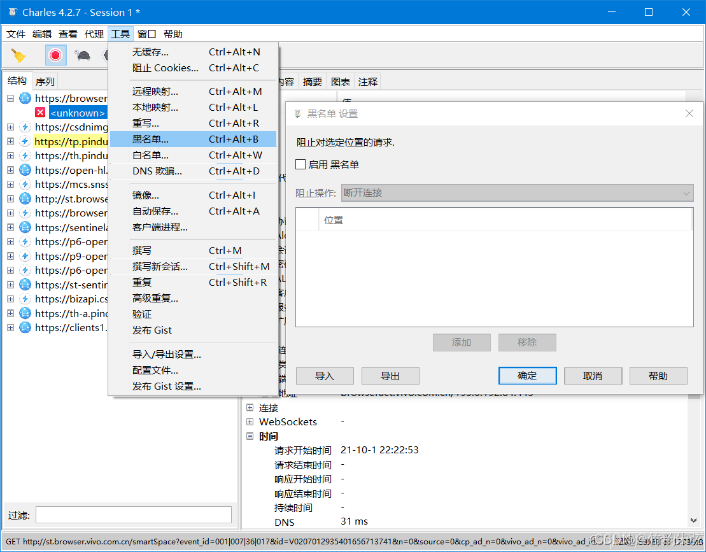Expand the https://tp.pindu tree node
Image resolution: width=706 pixels, height=552 pixels.
pos(10,141)
